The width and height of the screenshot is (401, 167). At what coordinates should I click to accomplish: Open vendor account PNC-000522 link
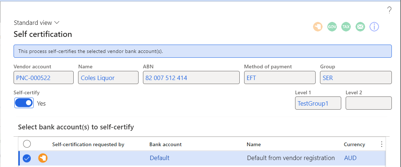pyautogui.click(x=33, y=78)
